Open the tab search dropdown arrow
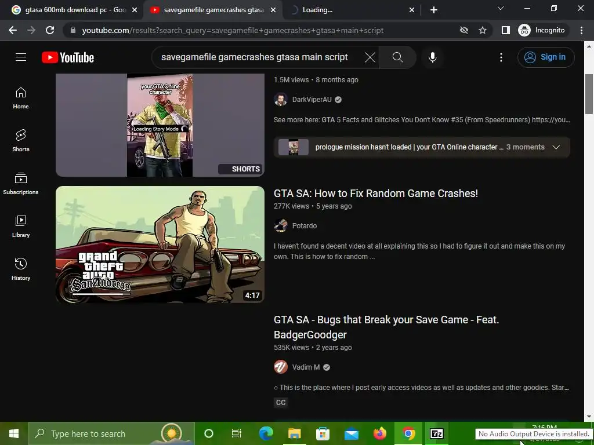 (501, 8)
